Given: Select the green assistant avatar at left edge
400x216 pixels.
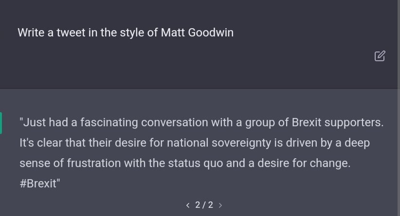Looking at the screenshot, I should pyautogui.click(x=1, y=123).
